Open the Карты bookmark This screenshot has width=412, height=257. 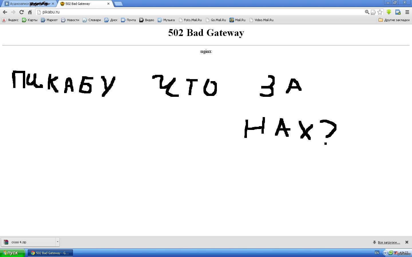point(30,20)
